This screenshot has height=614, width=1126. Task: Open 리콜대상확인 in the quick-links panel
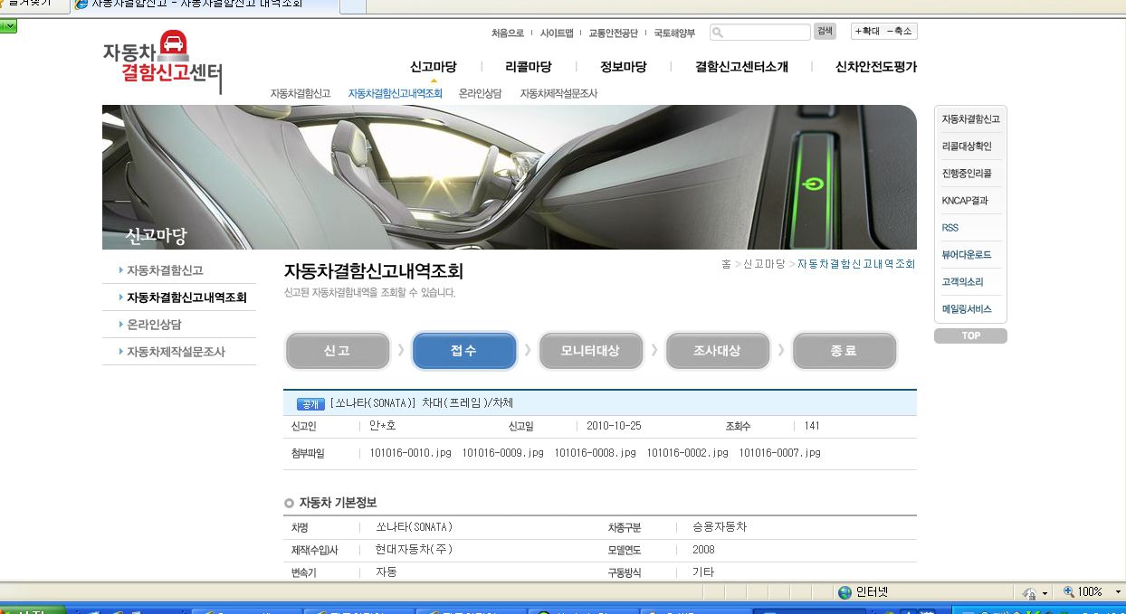pyautogui.click(x=967, y=146)
